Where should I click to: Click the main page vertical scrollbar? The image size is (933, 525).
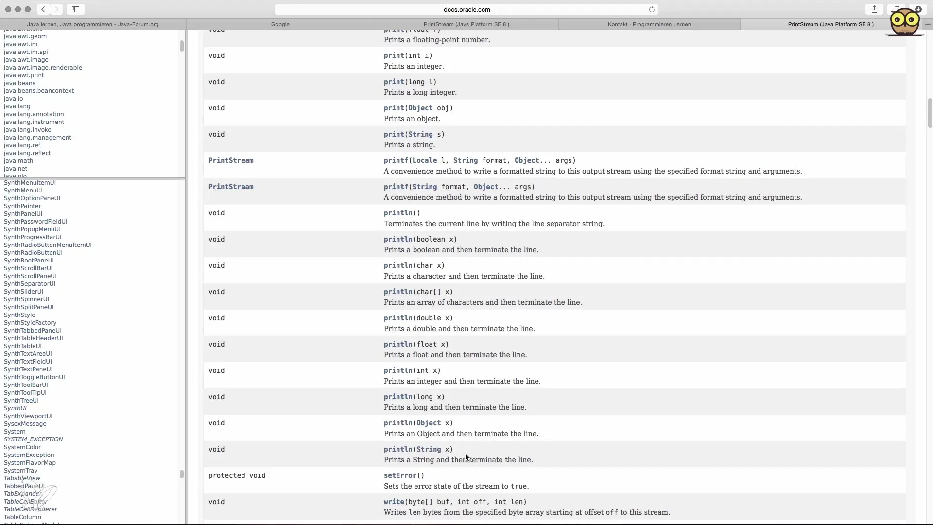[x=930, y=113]
